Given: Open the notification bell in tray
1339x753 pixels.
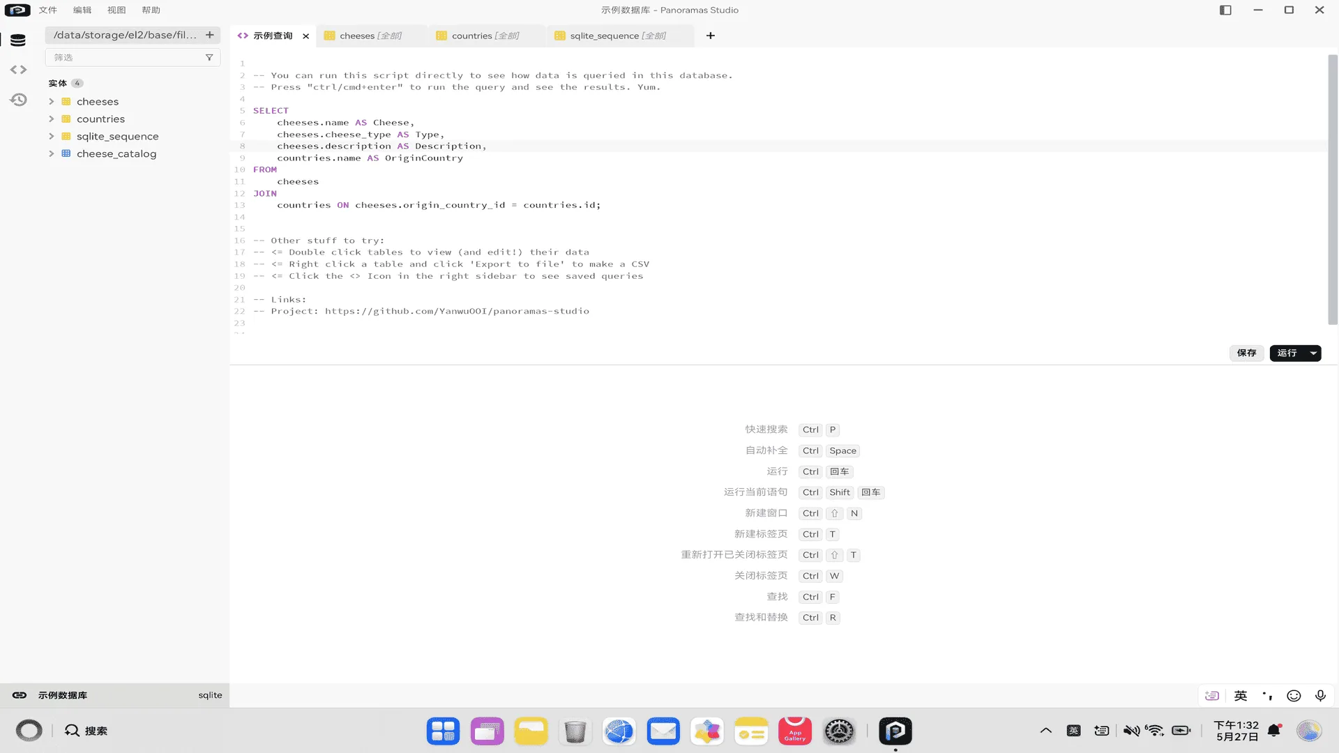Looking at the screenshot, I should (x=1274, y=730).
